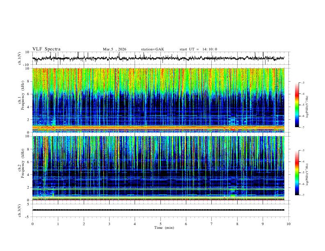The width and height of the screenshot is (325, 251).
Task: Click the 'VLF Spectra' plot title
Action: point(46,49)
